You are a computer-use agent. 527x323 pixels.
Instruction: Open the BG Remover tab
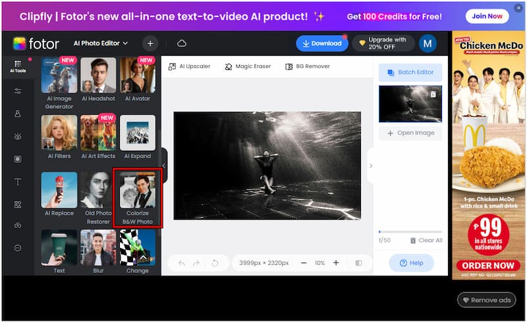click(x=307, y=67)
